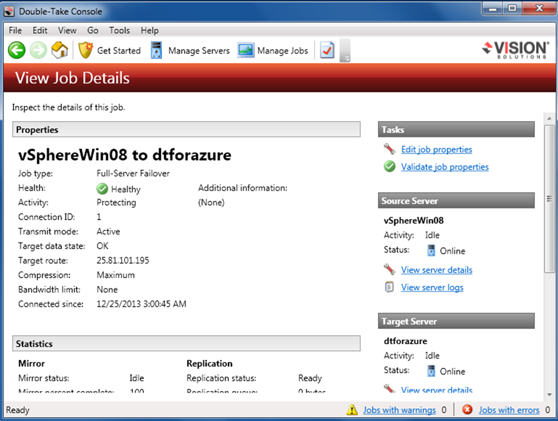The height and width of the screenshot is (421, 558).
Task: Open Source Server View server details link
Action: (436, 270)
